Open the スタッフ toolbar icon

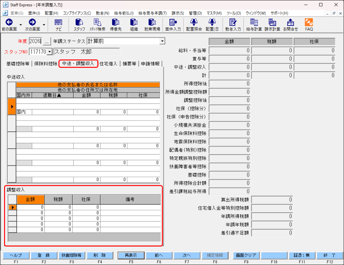(79, 25)
